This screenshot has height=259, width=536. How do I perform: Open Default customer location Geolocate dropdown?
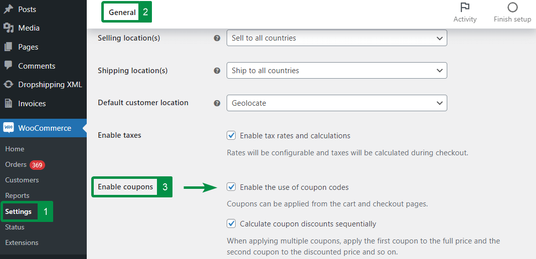336,103
